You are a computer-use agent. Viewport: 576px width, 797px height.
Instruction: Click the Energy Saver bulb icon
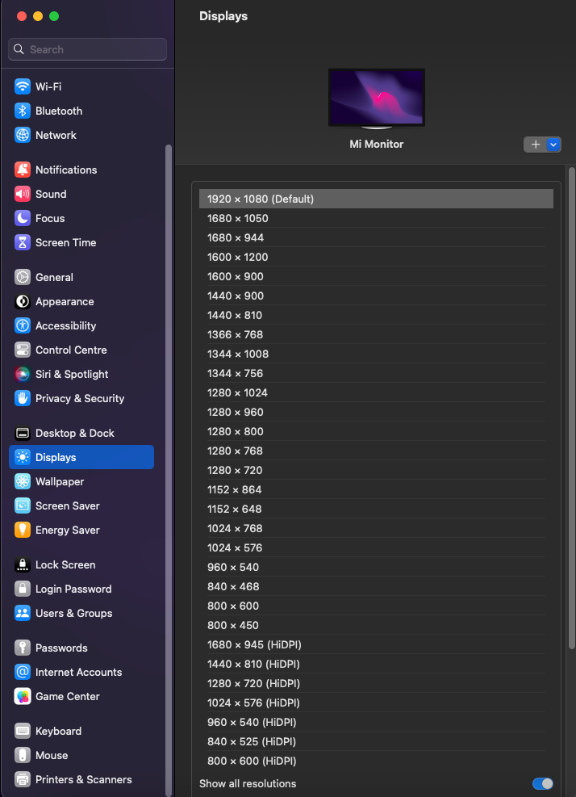tap(23, 531)
